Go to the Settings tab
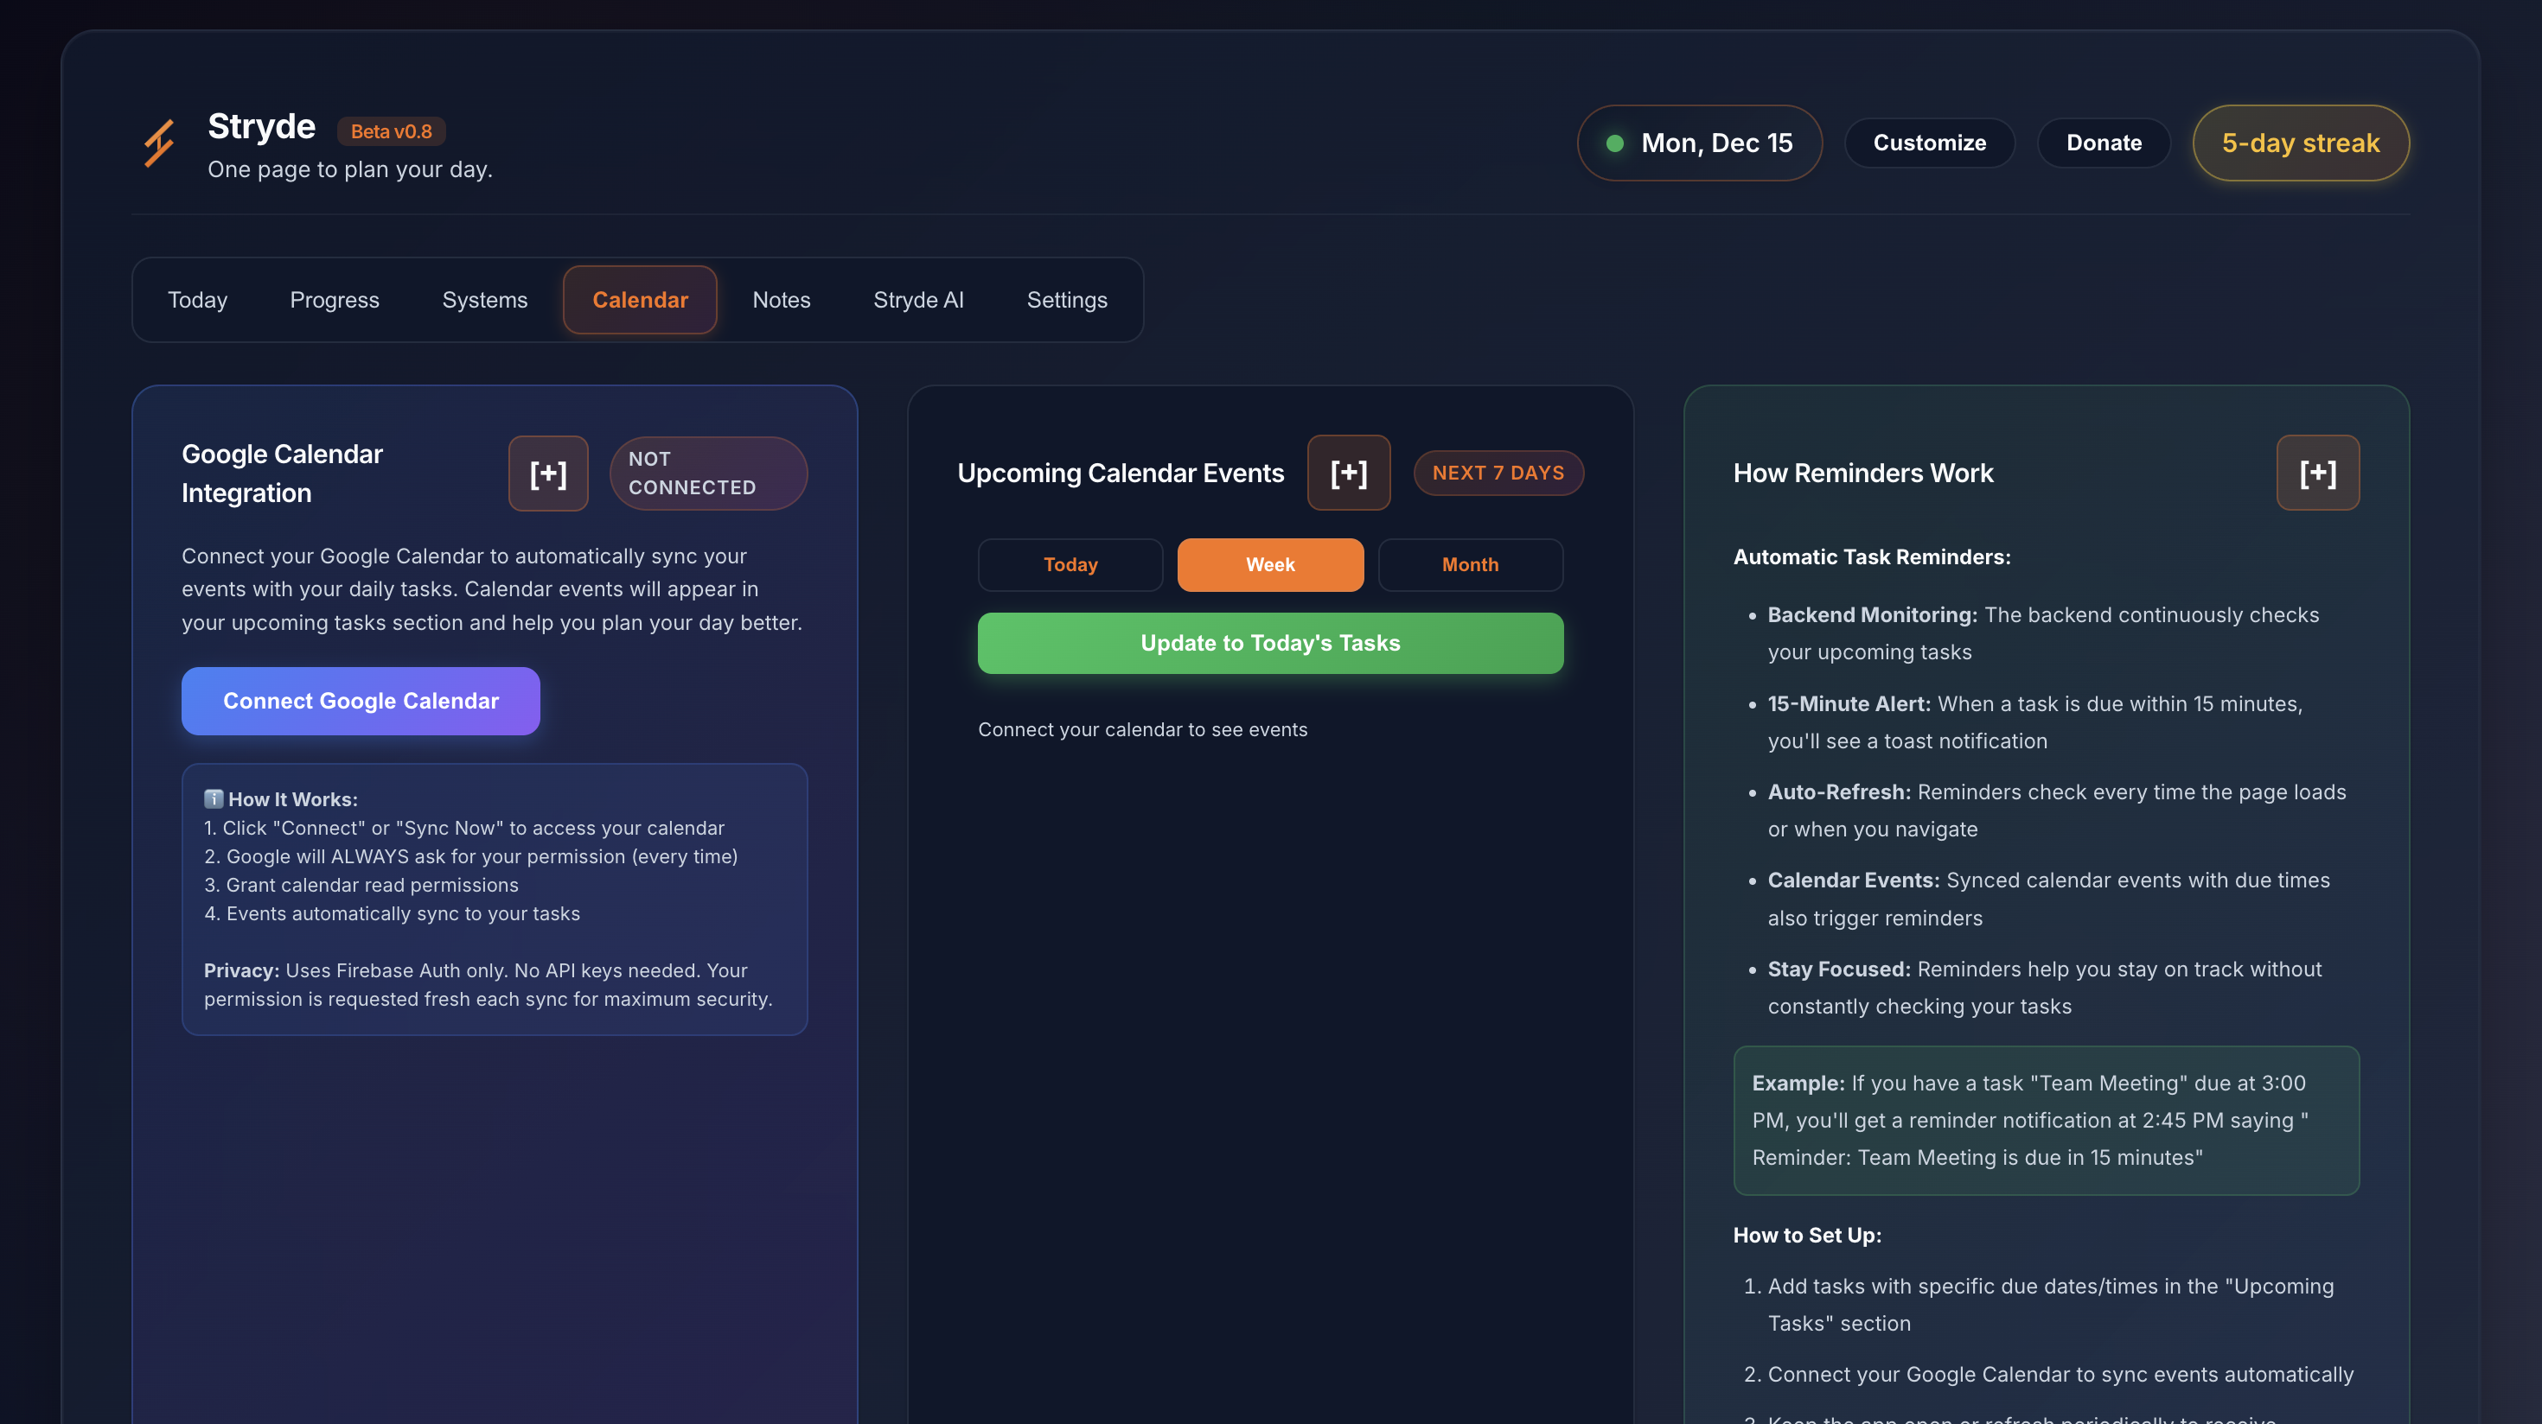2542x1424 pixels. [1067, 300]
